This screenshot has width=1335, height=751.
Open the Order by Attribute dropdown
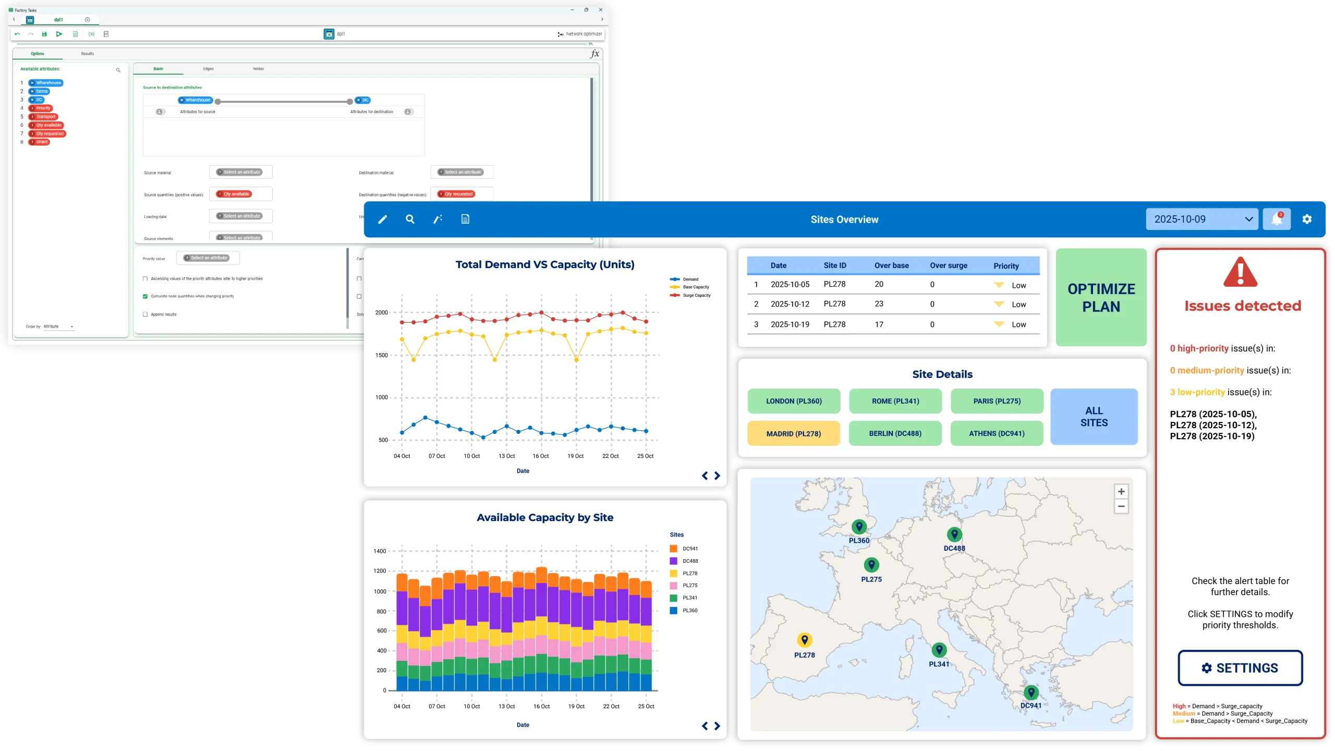tap(58, 326)
